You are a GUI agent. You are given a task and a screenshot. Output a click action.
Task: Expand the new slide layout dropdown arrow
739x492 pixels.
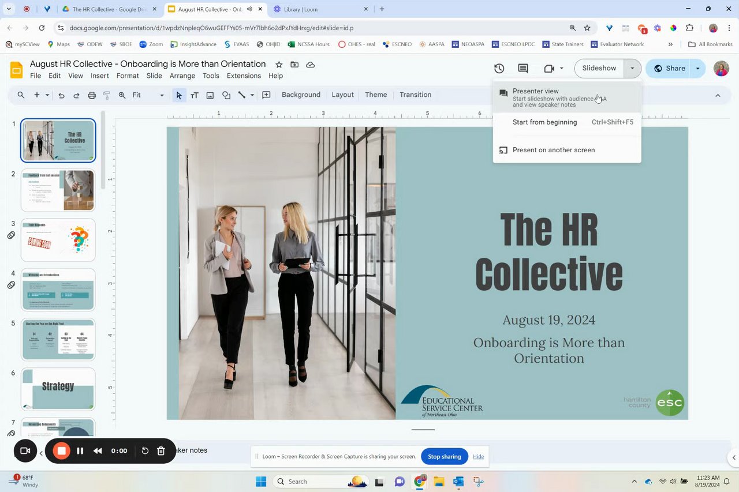(x=47, y=95)
